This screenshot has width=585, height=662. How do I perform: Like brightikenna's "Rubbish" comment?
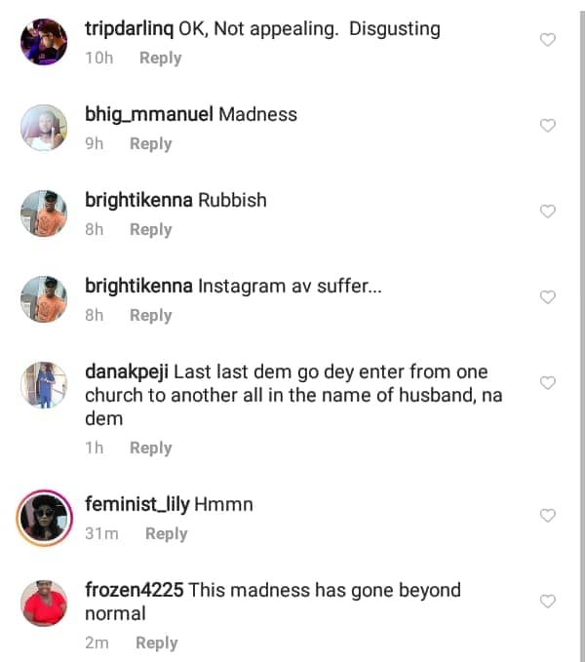point(548,212)
